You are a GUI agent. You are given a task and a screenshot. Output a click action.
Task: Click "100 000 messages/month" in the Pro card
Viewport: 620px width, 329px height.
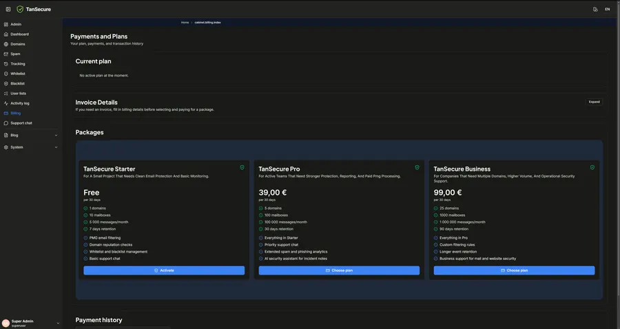click(286, 222)
